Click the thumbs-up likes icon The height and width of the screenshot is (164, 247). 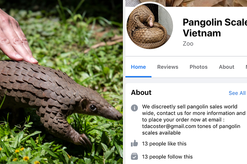coord(134,143)
